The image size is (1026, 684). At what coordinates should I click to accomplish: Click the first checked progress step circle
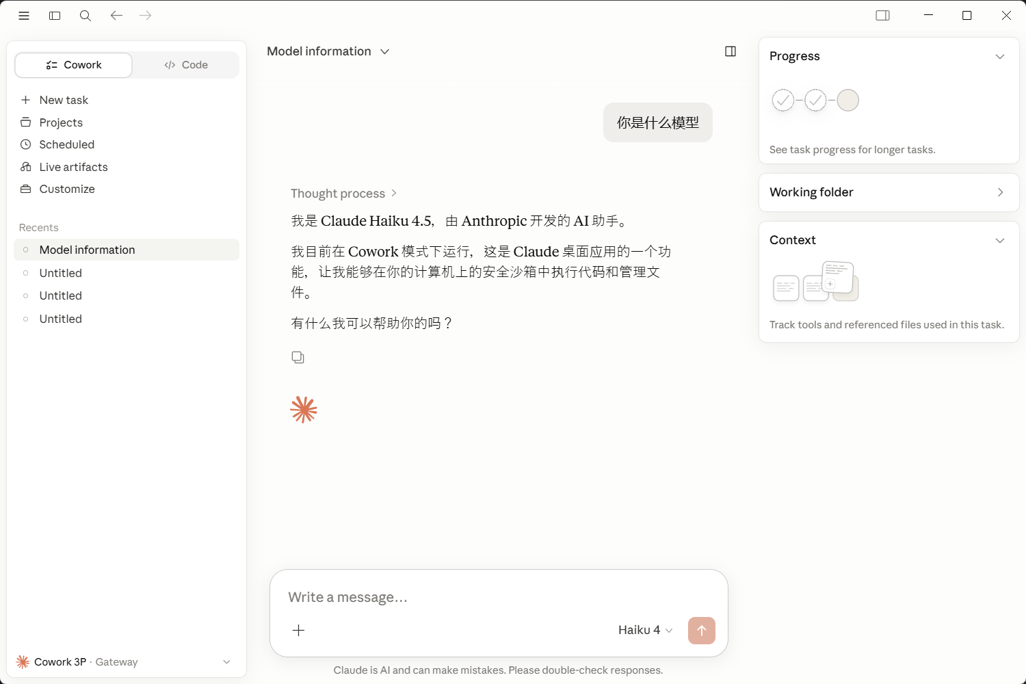tap(783, 101)
